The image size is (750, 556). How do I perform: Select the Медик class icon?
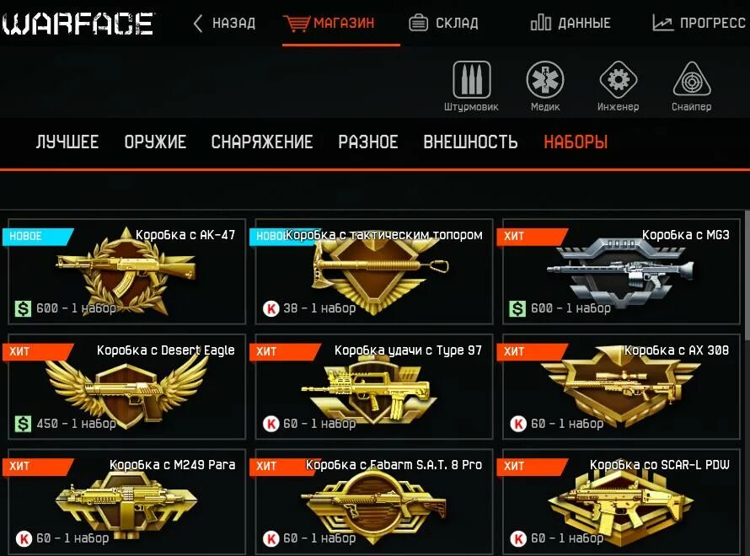point(544,79)
